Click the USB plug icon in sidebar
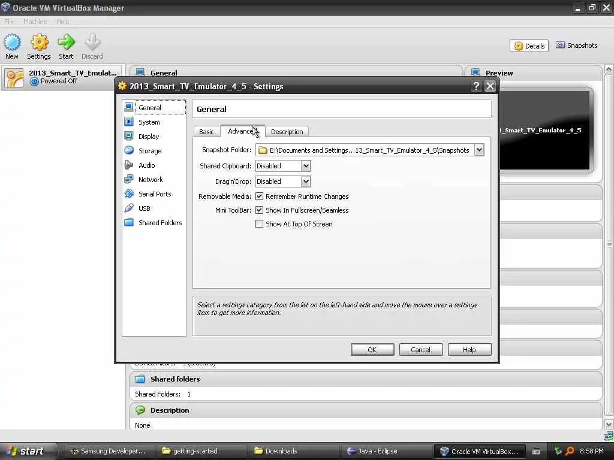 [x=129, y=208]
